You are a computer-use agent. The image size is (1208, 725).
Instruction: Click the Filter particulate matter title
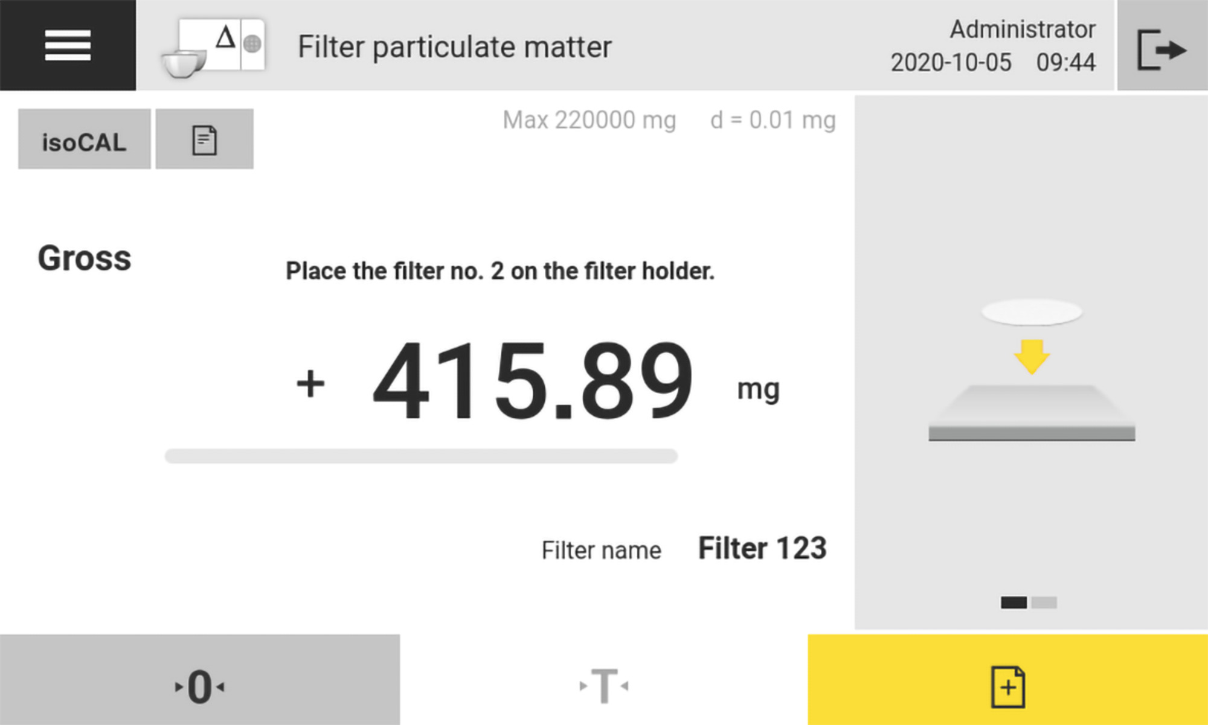pos(454,47)
